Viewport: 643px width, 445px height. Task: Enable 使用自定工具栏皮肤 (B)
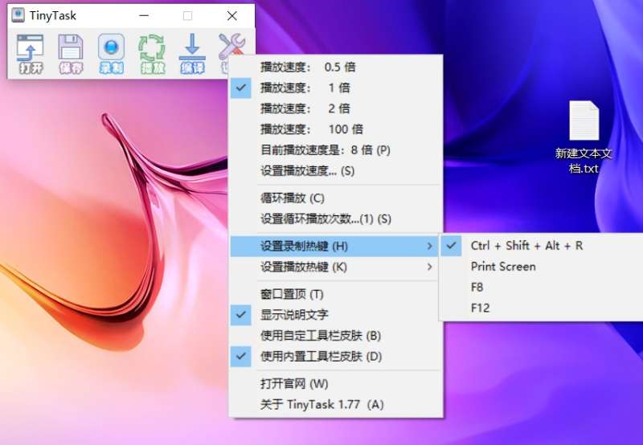pyautogui.click(x=335, y=336)
